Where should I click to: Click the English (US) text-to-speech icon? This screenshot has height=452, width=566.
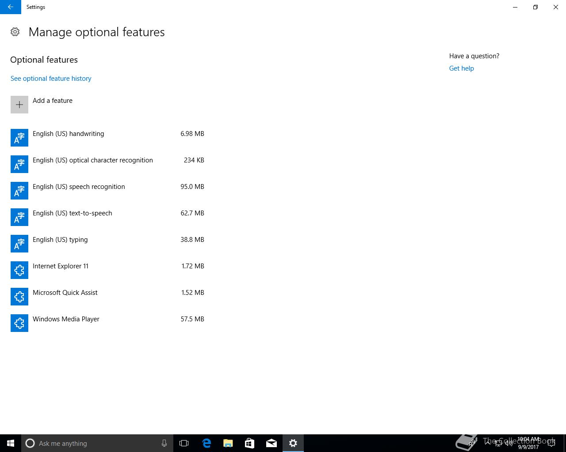click(x=19, y=217)
